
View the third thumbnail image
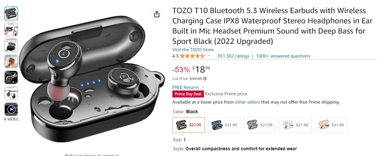11,45
